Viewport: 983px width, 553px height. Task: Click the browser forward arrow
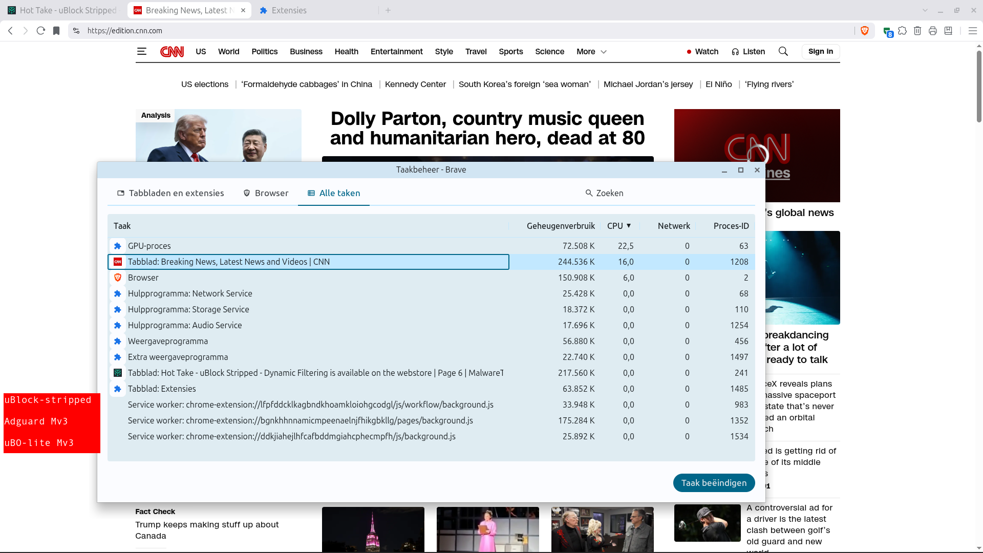(x=26, y=31)
